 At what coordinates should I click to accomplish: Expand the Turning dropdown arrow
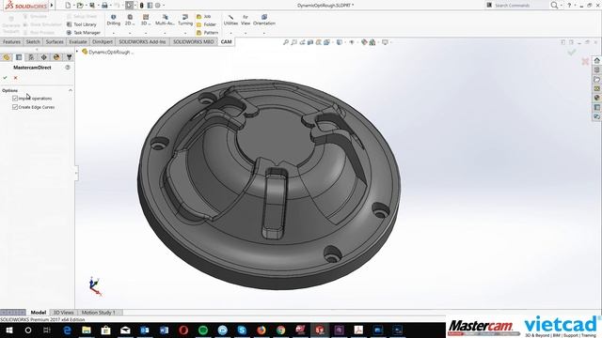pos(185,33)
